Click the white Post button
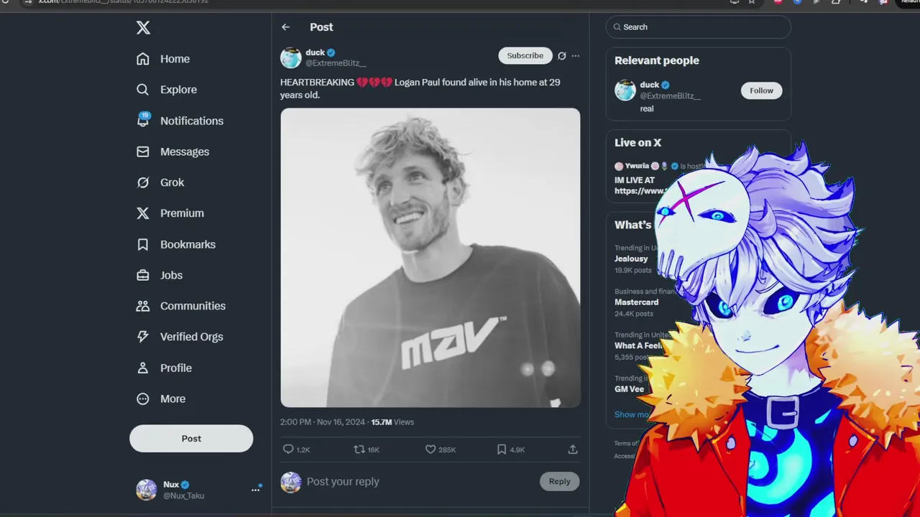 point(191,439)
